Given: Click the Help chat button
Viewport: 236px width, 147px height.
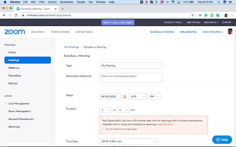Looking at the screenshot, I should coord(222,140).
